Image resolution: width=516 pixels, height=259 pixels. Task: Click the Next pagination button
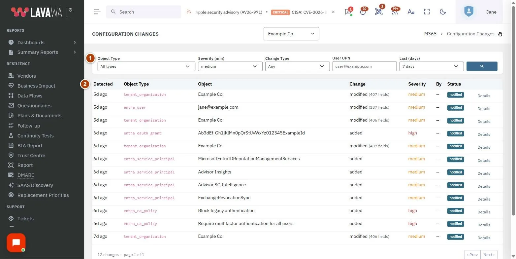tap(489, 255)
